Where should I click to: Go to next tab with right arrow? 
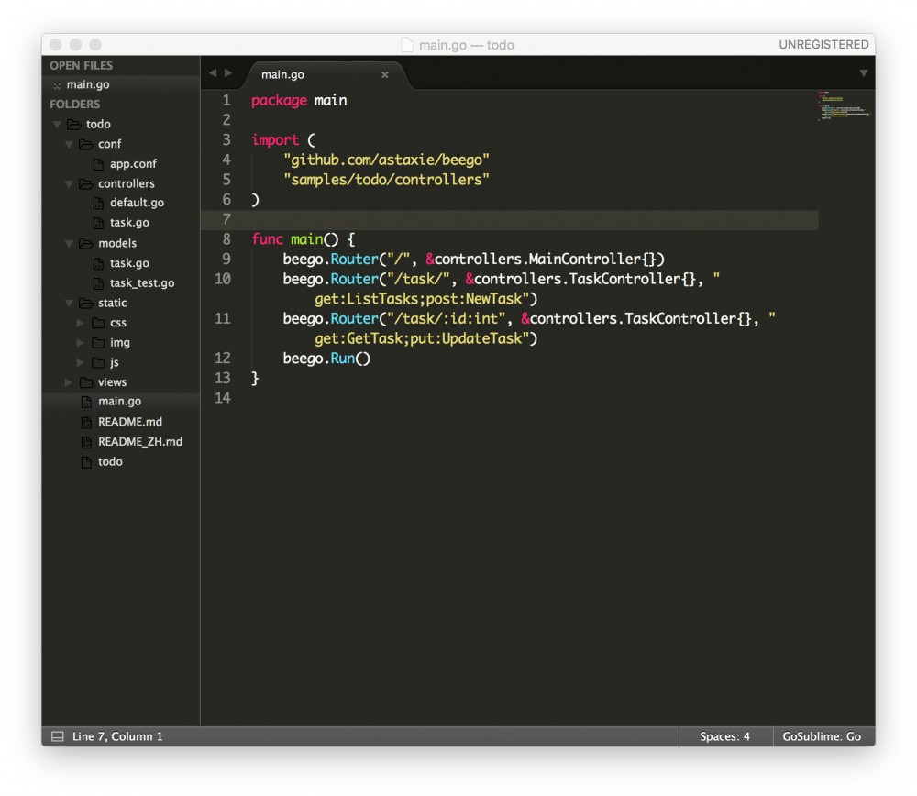point(228,73)
